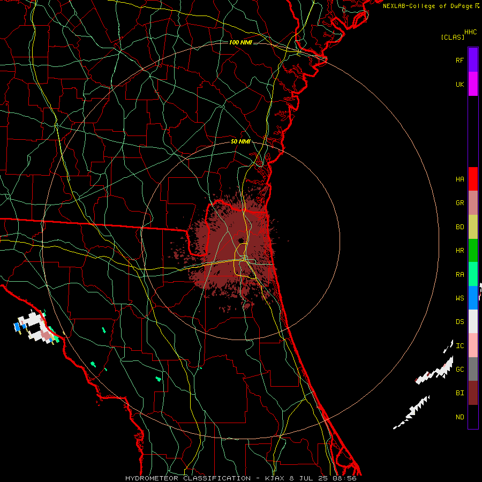Click the "8 JUL 25 08:56" timestamp
This screenshot has height=482, width=482.
(x=323, y=478)
